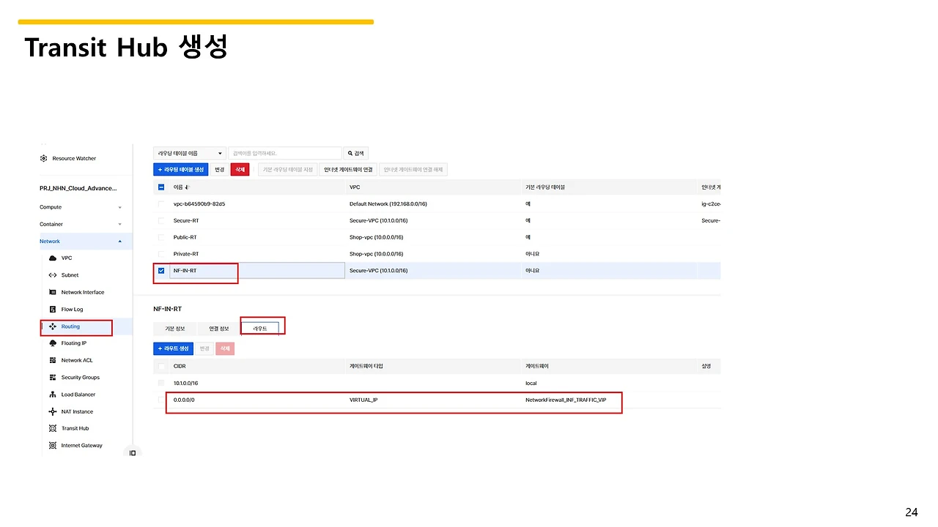Sort by the 이름 column sort icon
The width and height of the screenshot is (938, 527).
tap(186, 187)
